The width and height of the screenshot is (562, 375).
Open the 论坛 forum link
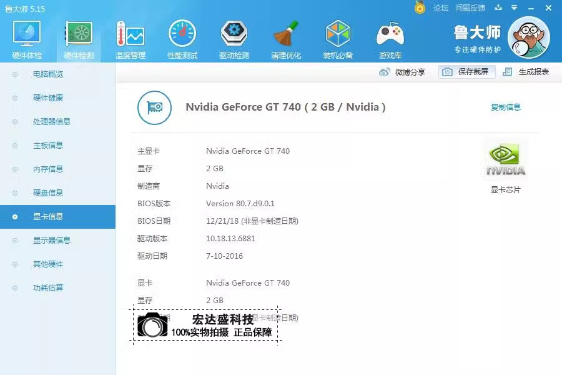point(441,8)
